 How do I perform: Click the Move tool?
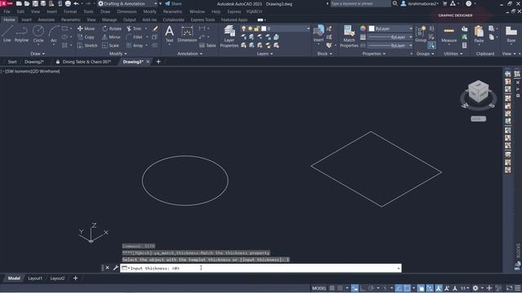tap(86, 28)
